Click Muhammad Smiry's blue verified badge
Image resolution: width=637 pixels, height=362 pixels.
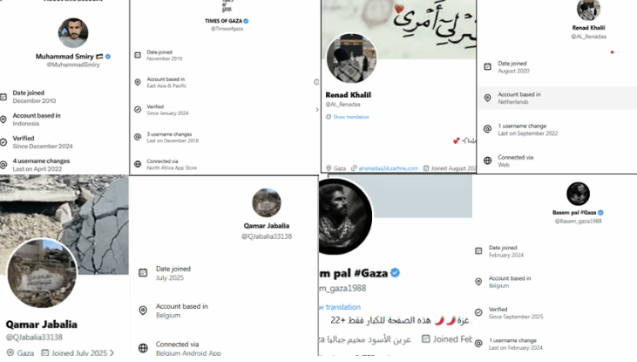tap(108, 57)
